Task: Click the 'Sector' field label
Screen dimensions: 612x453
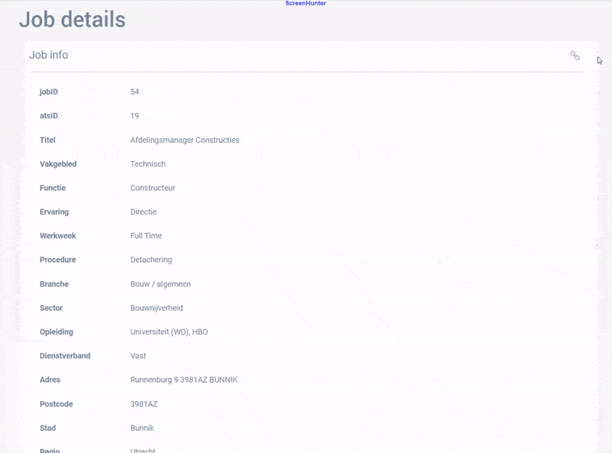Action: pyautogui.click(x=51, y=308)
